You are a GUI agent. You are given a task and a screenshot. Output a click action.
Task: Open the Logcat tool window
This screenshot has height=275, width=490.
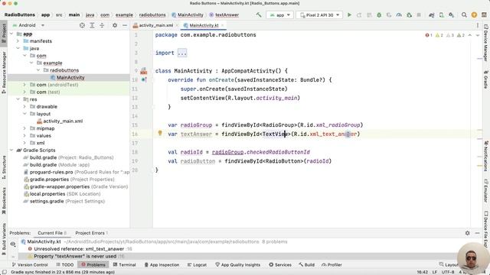pyautogui.click(x=197, y=265)
